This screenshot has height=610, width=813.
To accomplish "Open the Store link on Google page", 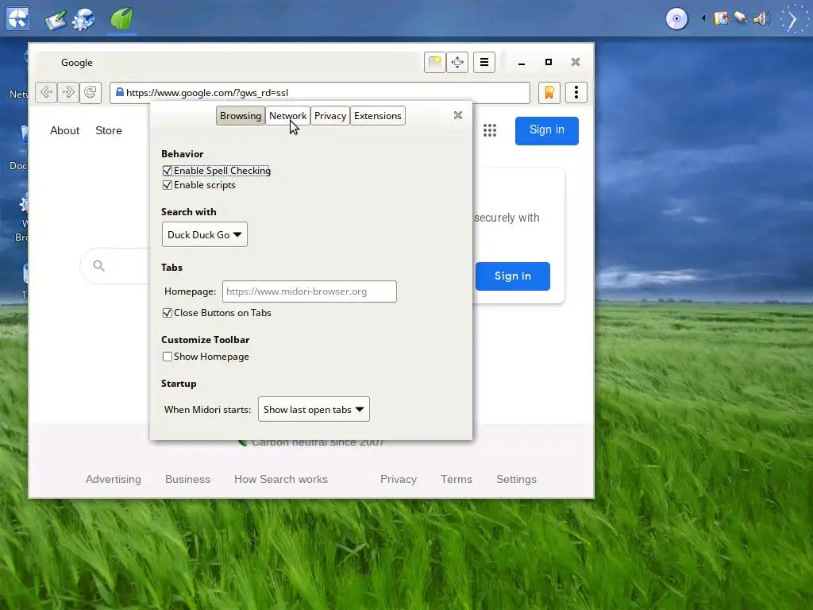I will [x=108, y=131].
